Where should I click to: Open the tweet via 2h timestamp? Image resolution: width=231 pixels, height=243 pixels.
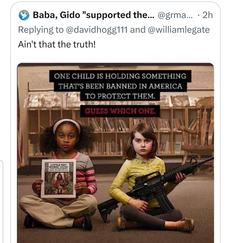208,15
